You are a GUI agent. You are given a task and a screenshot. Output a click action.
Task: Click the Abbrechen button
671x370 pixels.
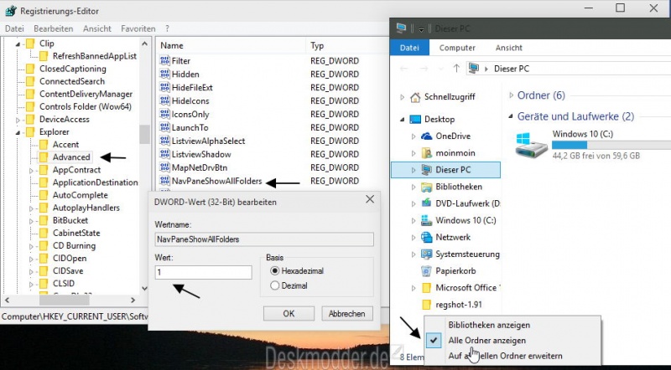coord(346,313)
